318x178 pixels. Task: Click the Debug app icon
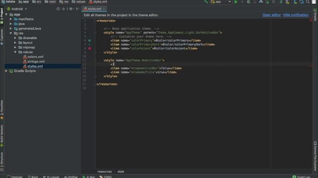point(248,2)
